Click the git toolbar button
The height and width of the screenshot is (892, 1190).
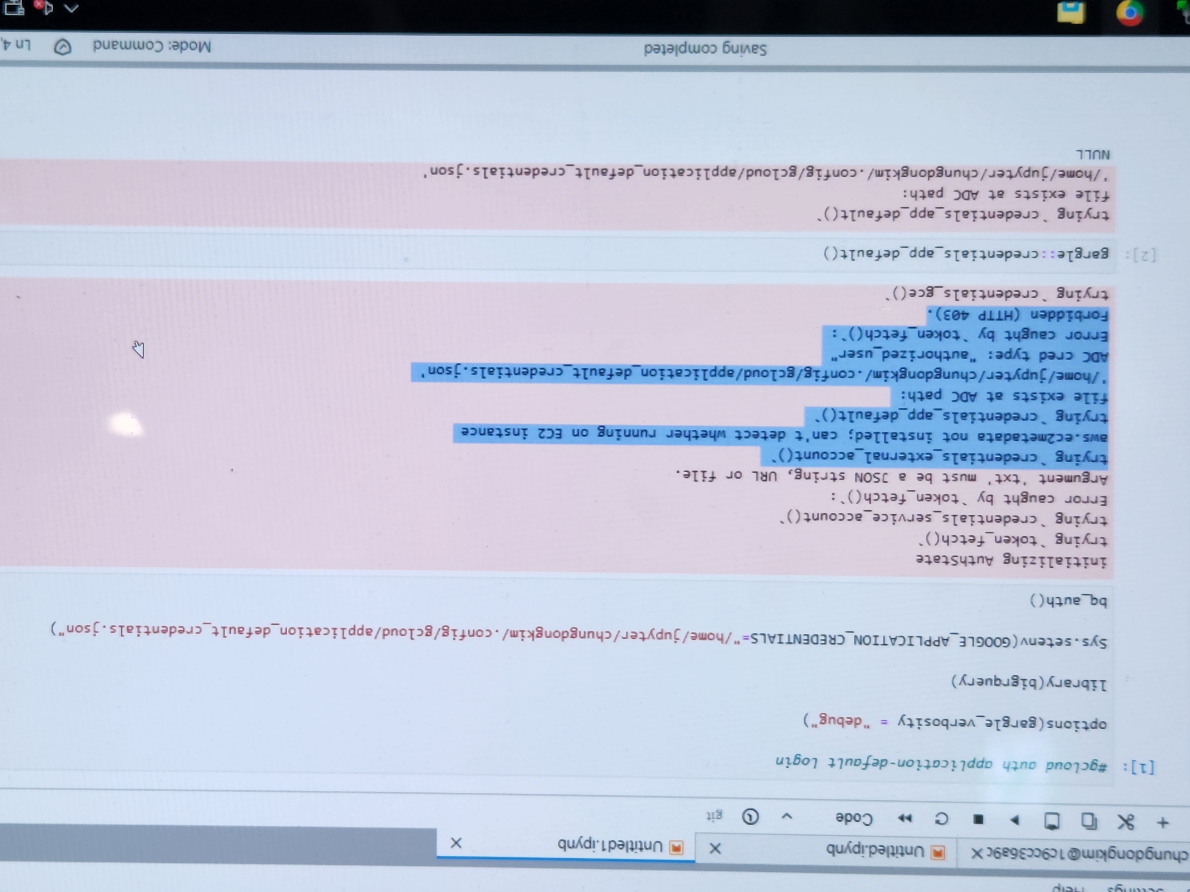pyautogui.click(x=714, y=816)
